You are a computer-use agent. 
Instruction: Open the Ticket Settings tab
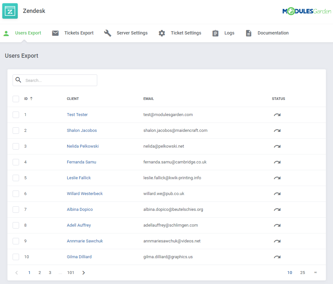(186, 33)
